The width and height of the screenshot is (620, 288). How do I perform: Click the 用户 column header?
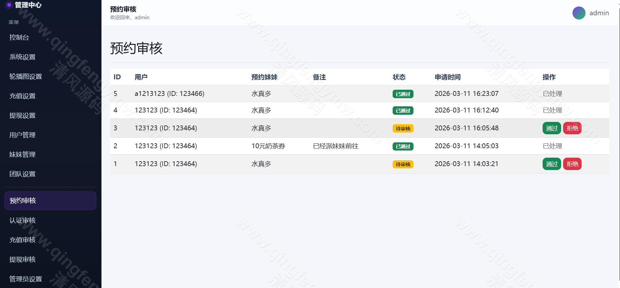pos(141,77)
